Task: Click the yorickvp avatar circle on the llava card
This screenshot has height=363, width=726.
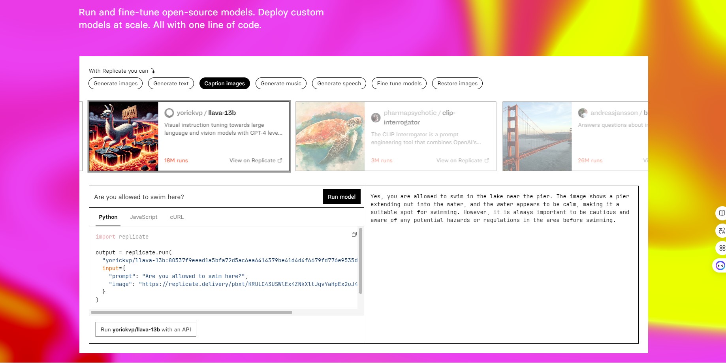Action: 169,113
